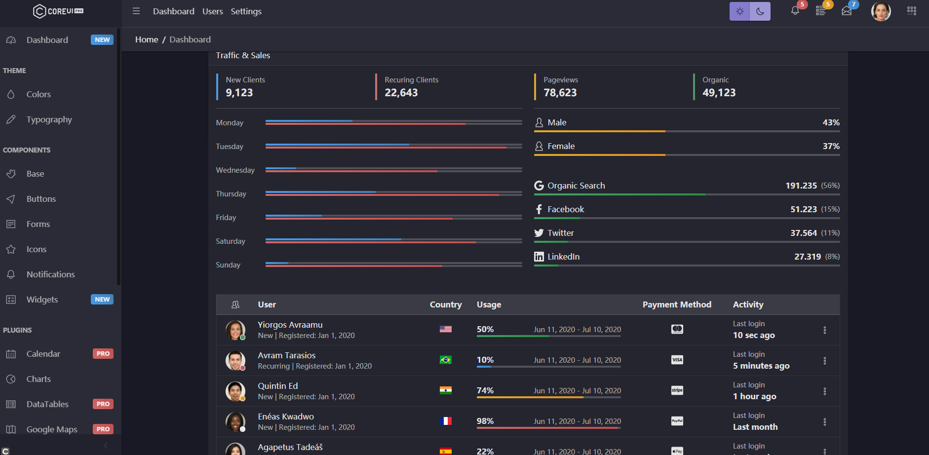Click the name Yiorgos Avraamu
This screenshot has width=929, height=455.
point(290,325)
